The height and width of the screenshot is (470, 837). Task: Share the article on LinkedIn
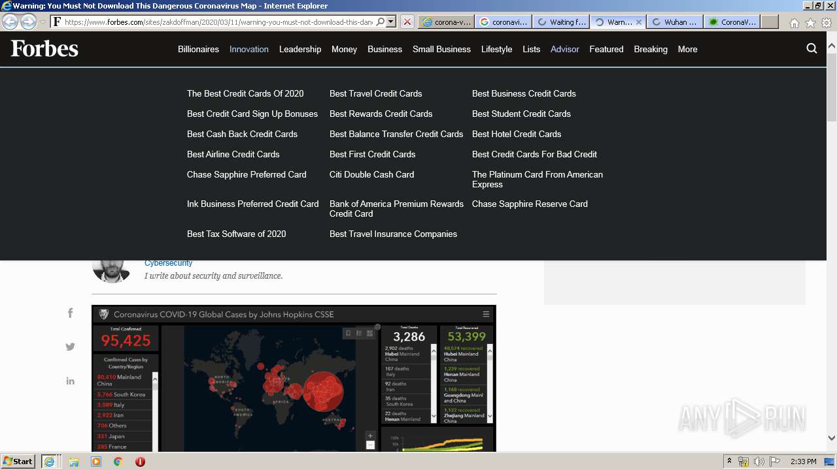coord(70,381)
